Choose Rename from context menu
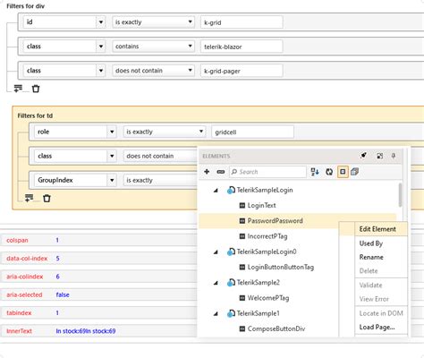This screenshot has height=358, width=424. 371,257
